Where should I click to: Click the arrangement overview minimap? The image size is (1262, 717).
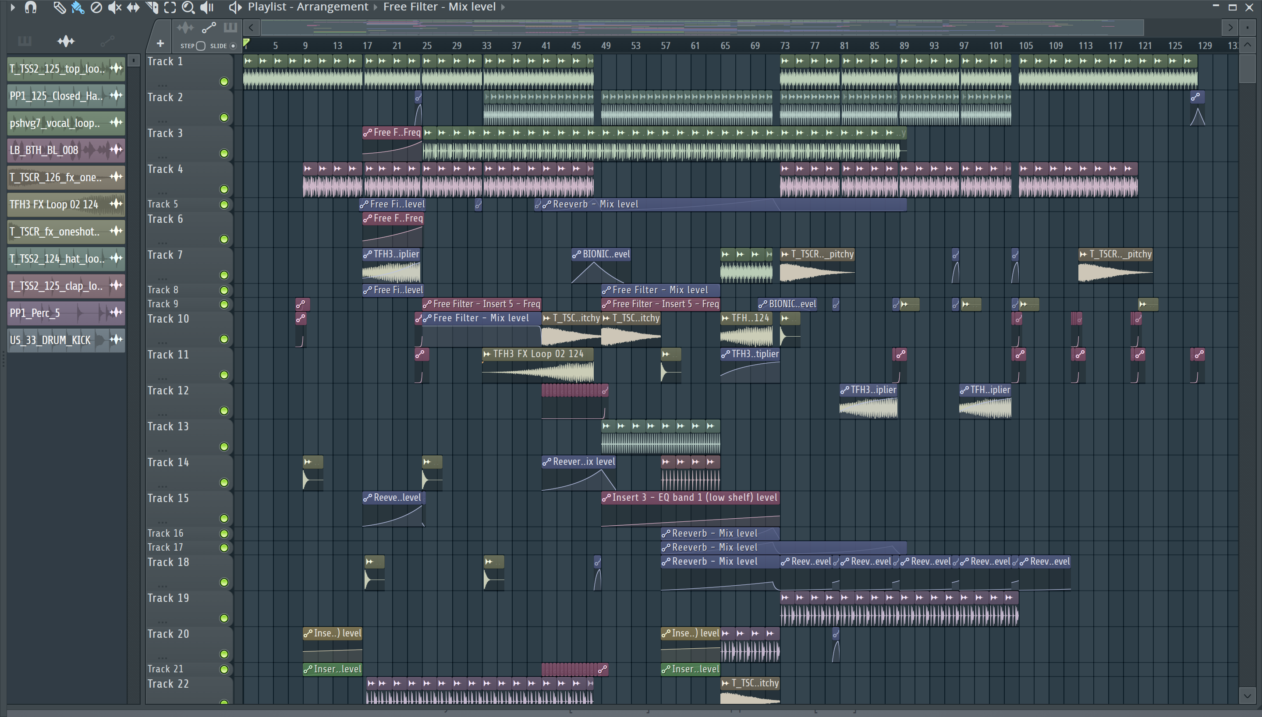click(x=702, y=28)
